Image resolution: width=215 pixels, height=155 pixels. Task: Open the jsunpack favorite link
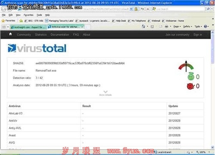[x=93, y=21]
